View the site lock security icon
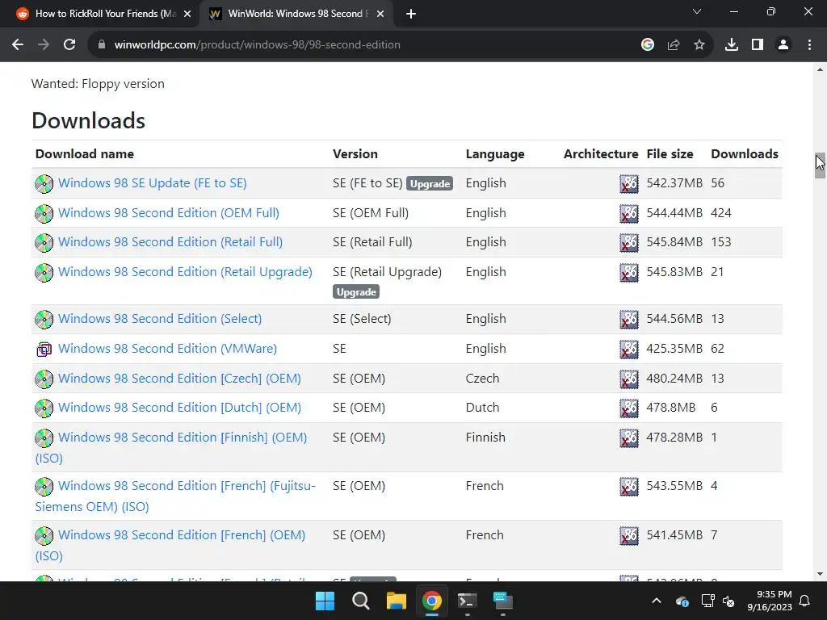The image size is (827, 620). pyautogui.click(x=101, y=45)
